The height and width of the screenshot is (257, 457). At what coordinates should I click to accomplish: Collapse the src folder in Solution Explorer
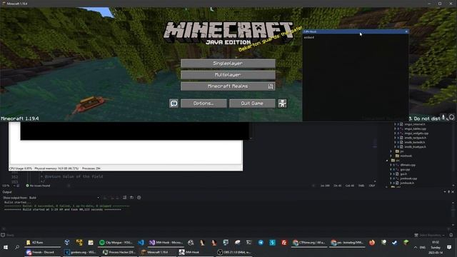click(387, 161)
